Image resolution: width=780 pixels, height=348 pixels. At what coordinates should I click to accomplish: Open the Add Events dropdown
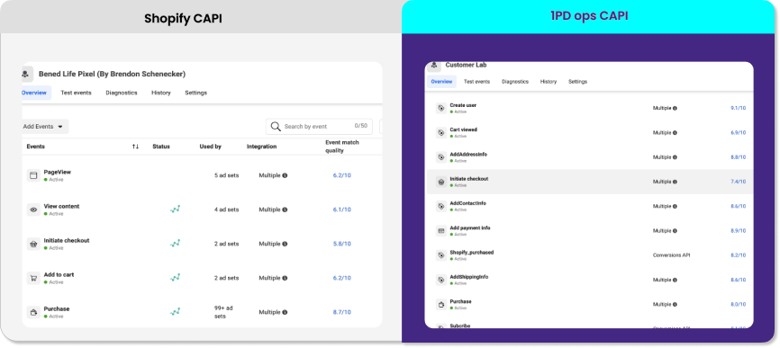44,127
